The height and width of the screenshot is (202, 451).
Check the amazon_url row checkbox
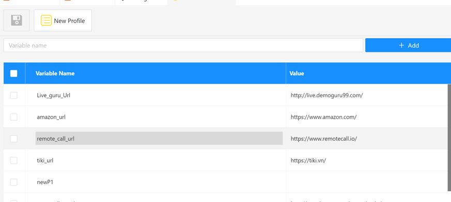pyautogui.click(x=14, y=117)
